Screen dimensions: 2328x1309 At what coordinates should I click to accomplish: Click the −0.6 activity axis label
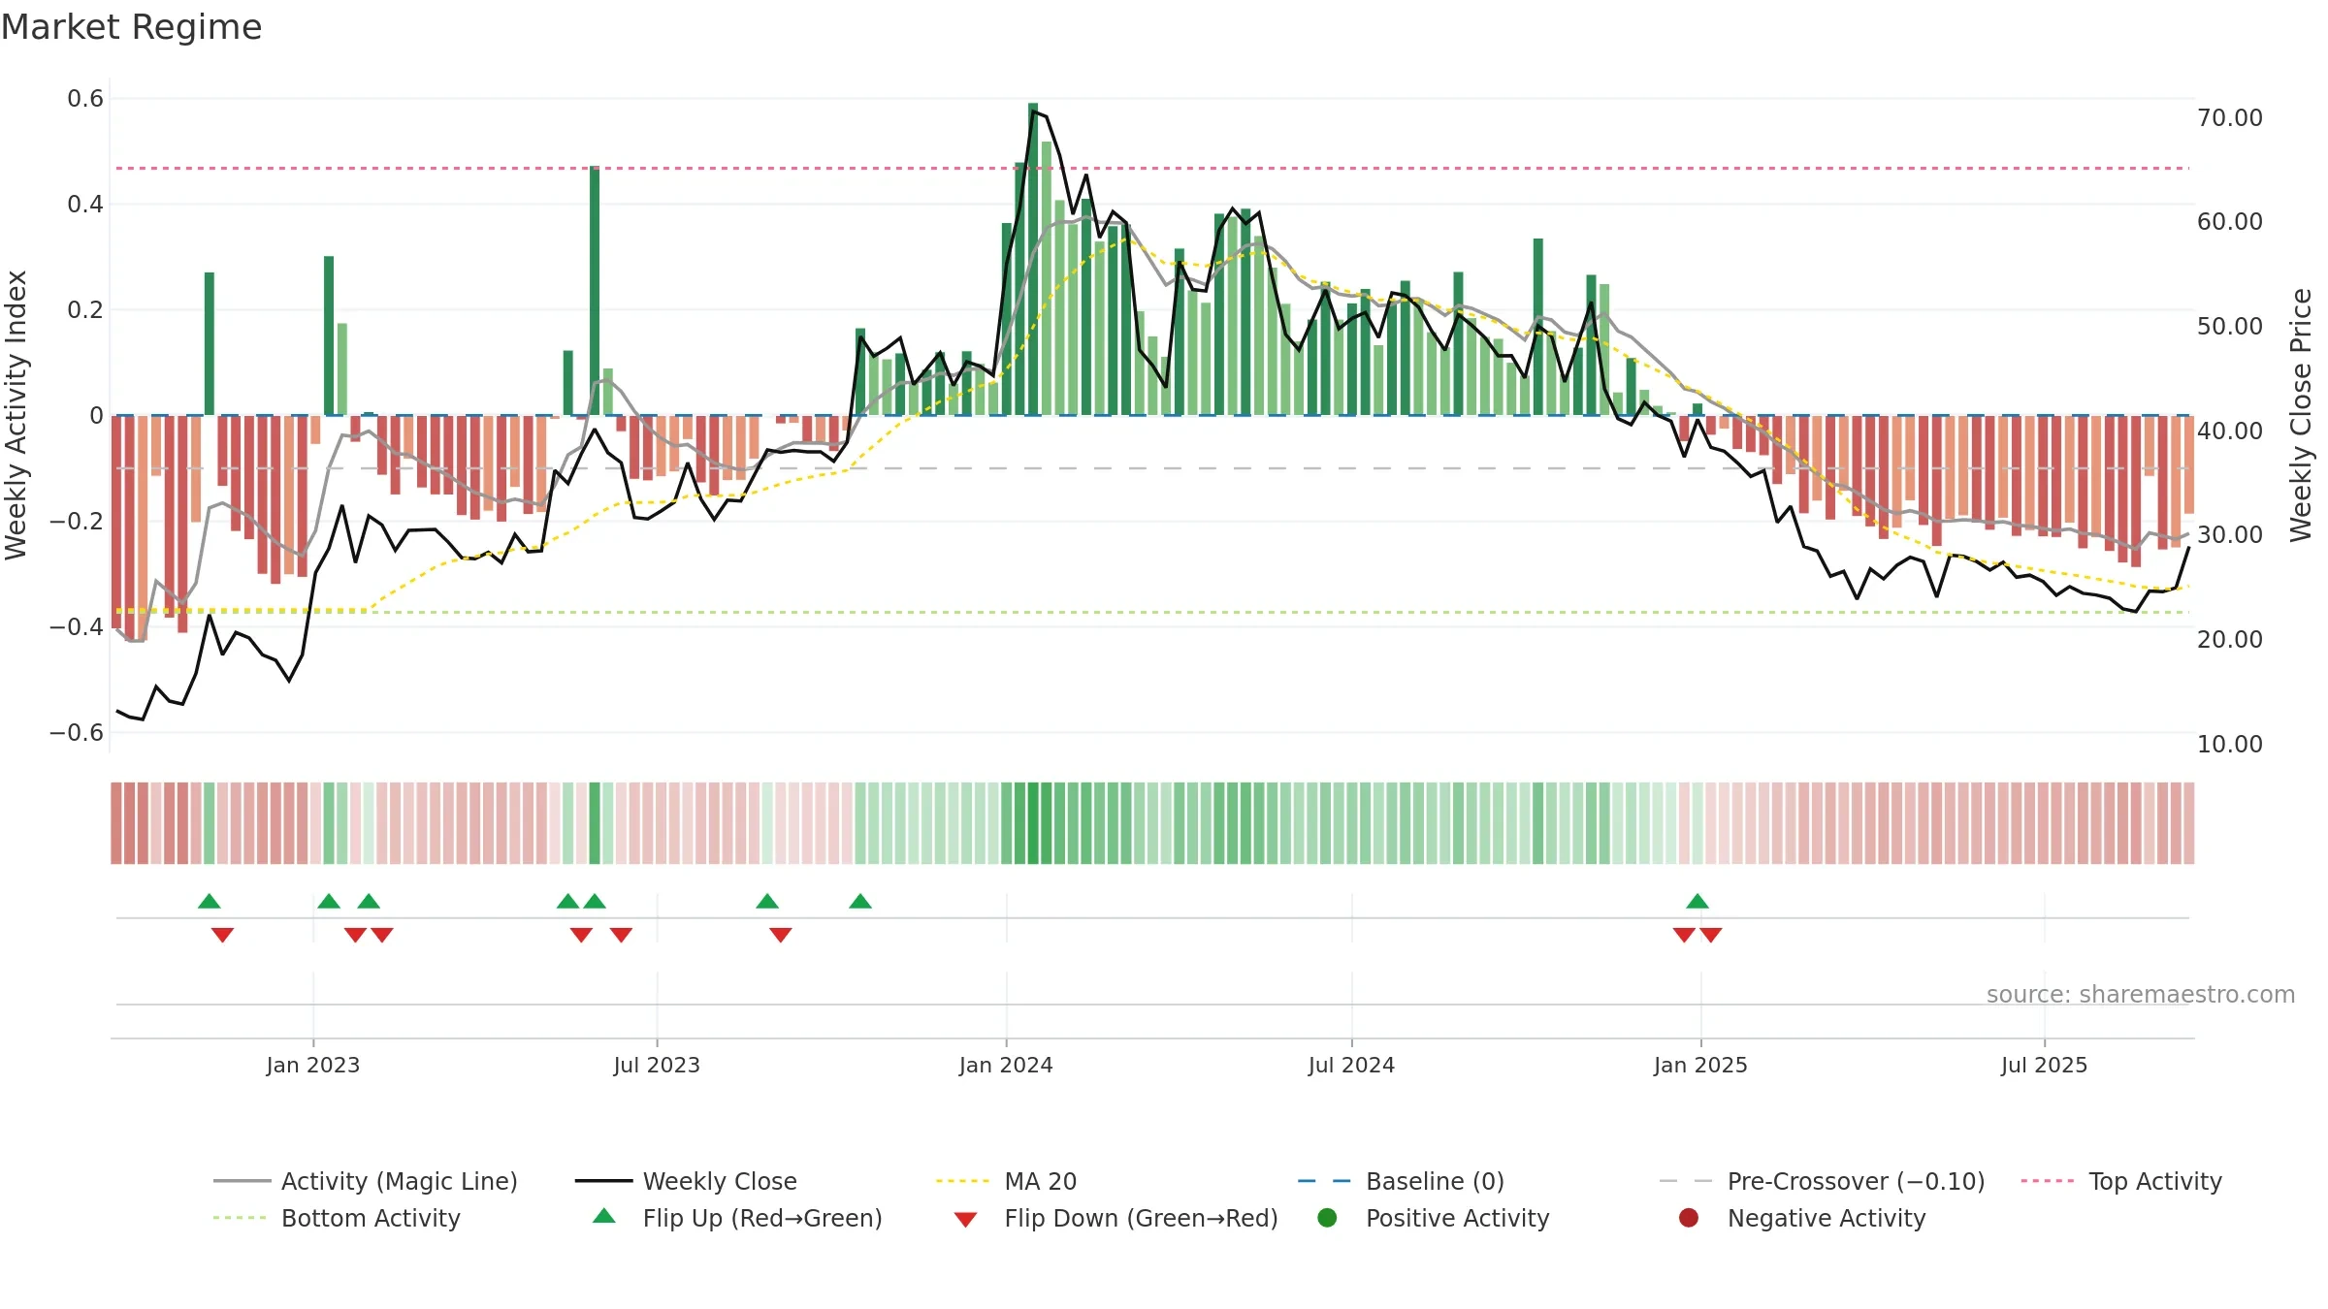coord(76,732)
